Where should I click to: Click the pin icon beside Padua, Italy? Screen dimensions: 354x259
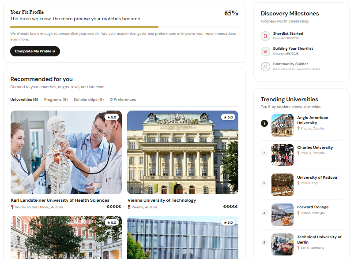coord(298,183)
